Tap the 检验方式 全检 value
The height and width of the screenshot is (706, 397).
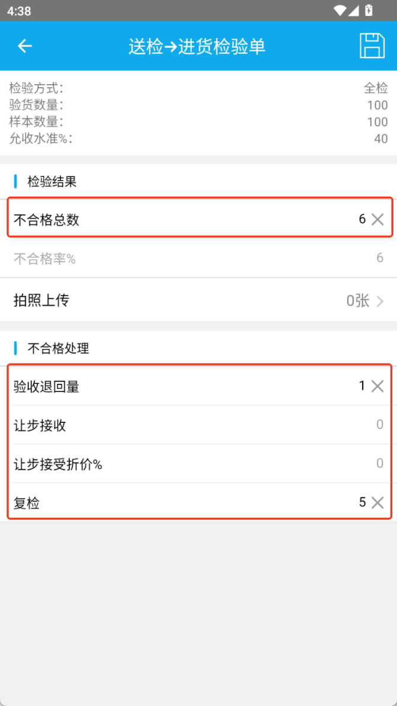point(376,89)
